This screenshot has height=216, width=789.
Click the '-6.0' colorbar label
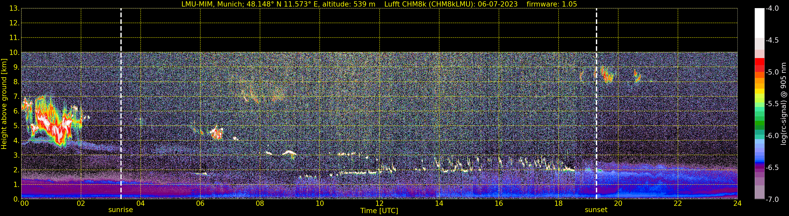772,136
